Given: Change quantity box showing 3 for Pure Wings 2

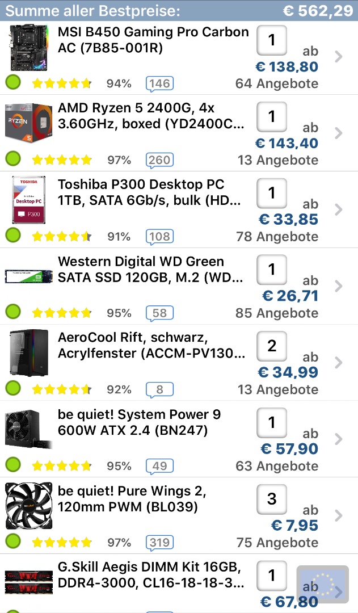Looking at the screenshot, I should coord(272,499).
